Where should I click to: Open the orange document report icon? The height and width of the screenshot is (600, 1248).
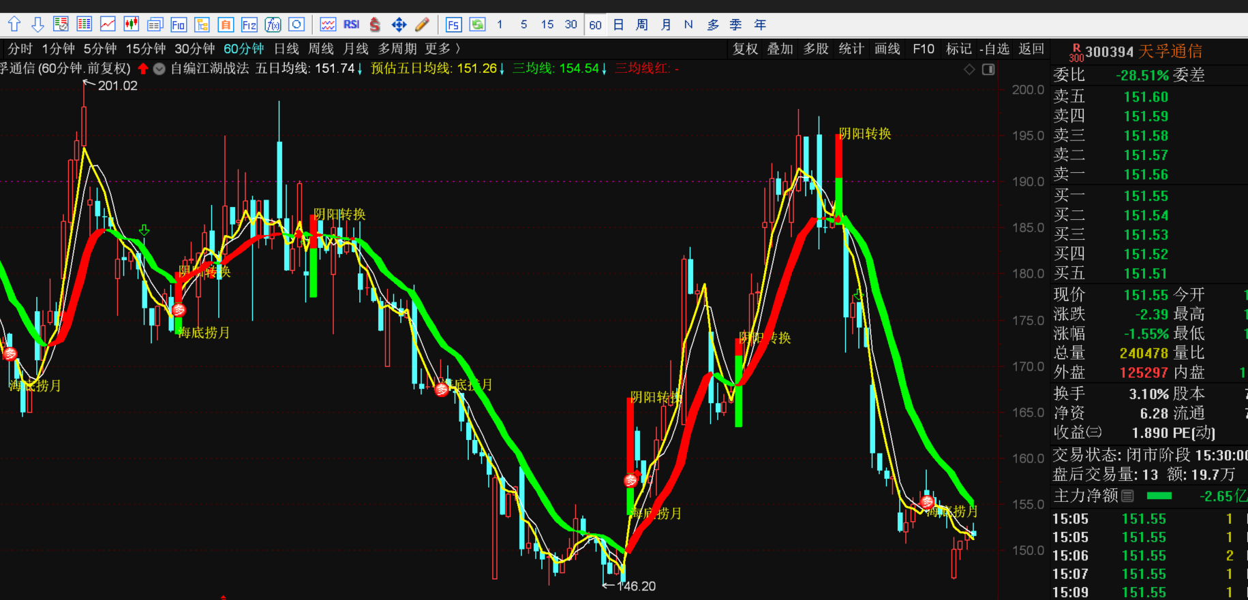coord(226,25)
